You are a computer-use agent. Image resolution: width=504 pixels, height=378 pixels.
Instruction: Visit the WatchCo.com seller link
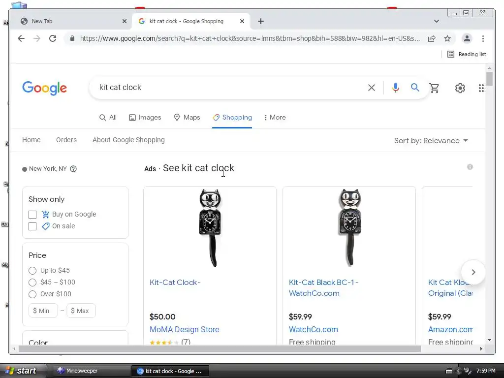click(x=314, y=329)
